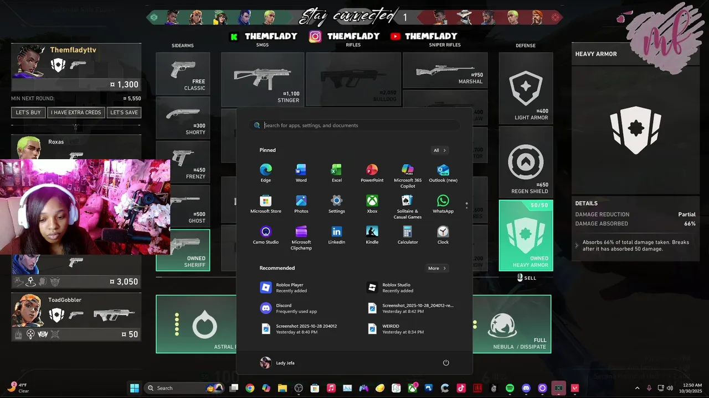This screenshot has width=709, height=398.
Task: Sell the owned Heavy Armor
Action: coord(526,277)
